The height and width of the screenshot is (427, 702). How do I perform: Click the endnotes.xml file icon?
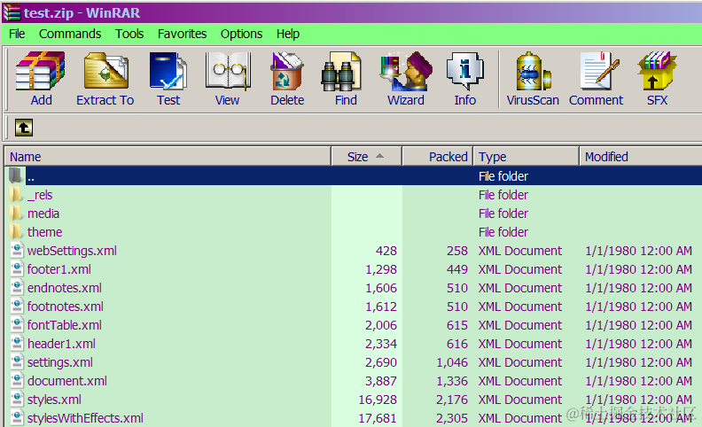pos(17,287)
